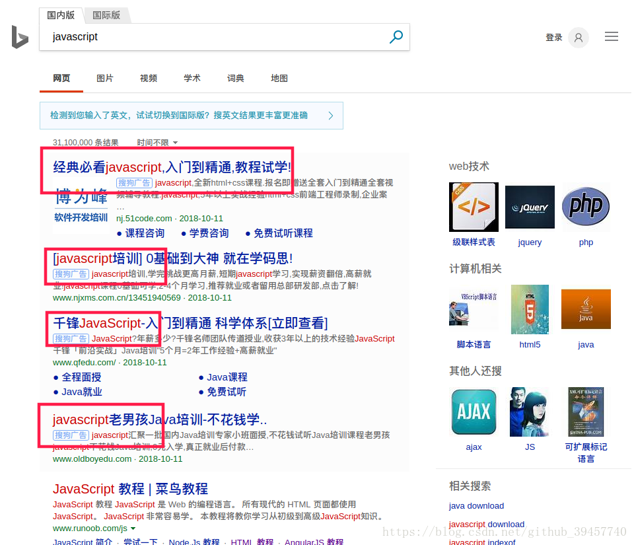This screenshot has height=545, width=634.
Task: Open the javascript老男孩Java培训 result title
Action: (160, 419)
